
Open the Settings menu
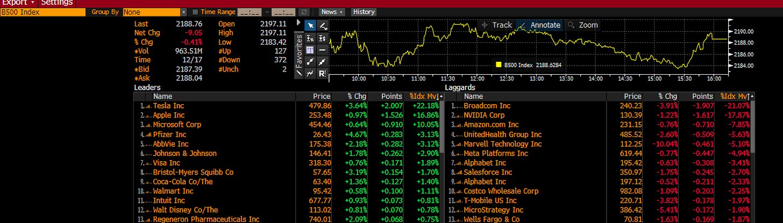point(57,3)
